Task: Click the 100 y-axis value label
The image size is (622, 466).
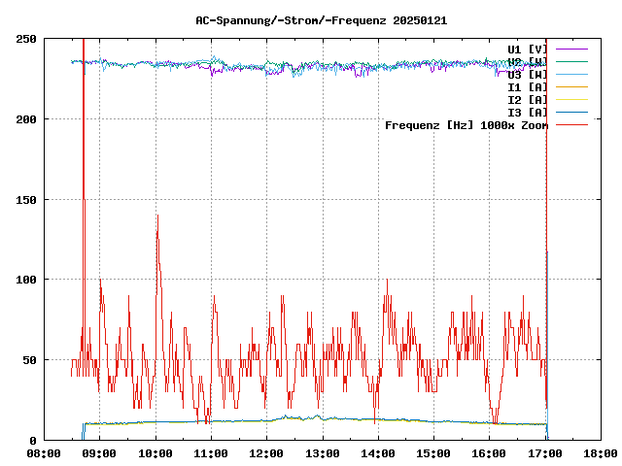Action: [26, 280]
